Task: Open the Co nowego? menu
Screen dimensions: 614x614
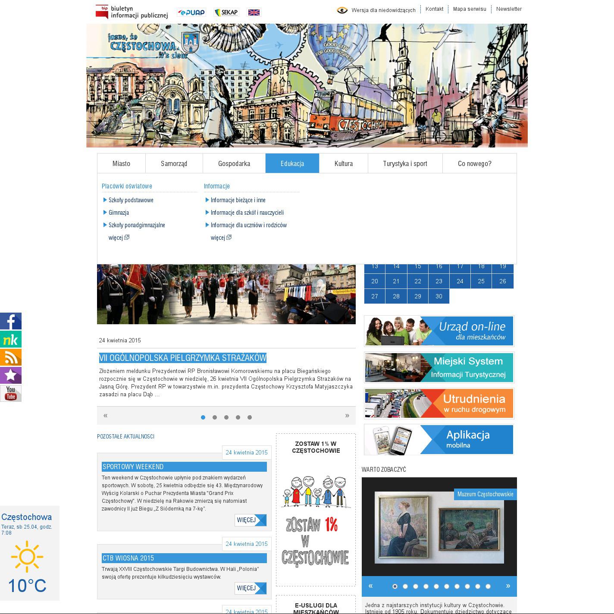Action: (x=475, y=163)
